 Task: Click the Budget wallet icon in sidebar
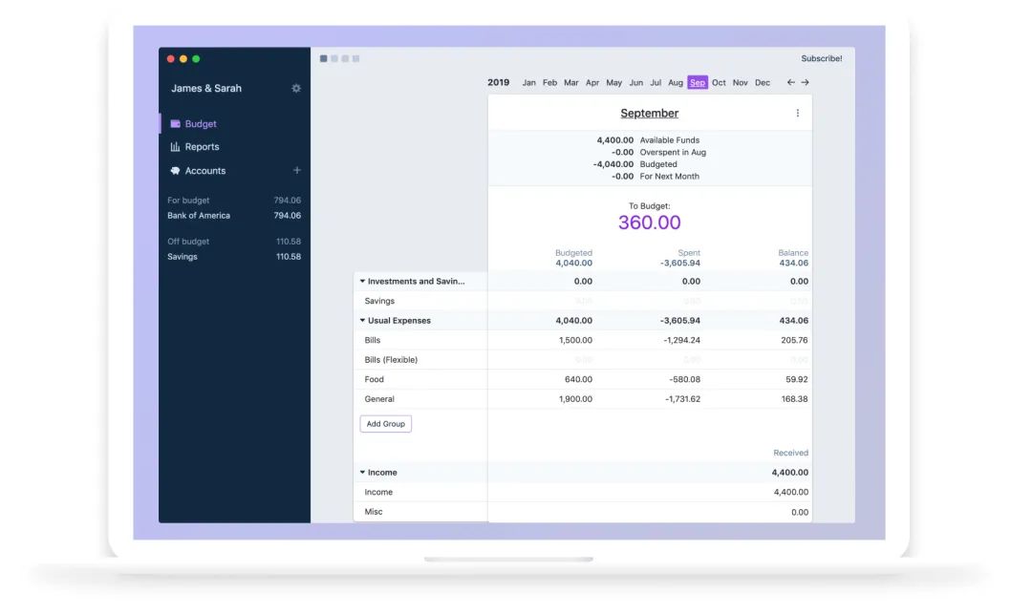click(175, 123)
